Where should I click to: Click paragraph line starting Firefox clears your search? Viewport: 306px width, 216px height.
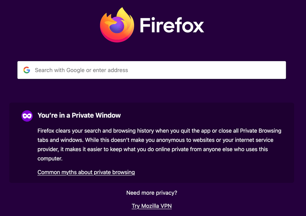(x=159, y=131)
